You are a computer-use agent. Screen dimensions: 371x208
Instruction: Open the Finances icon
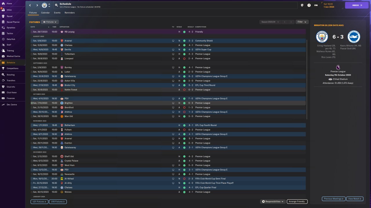[x=3, y=98]
